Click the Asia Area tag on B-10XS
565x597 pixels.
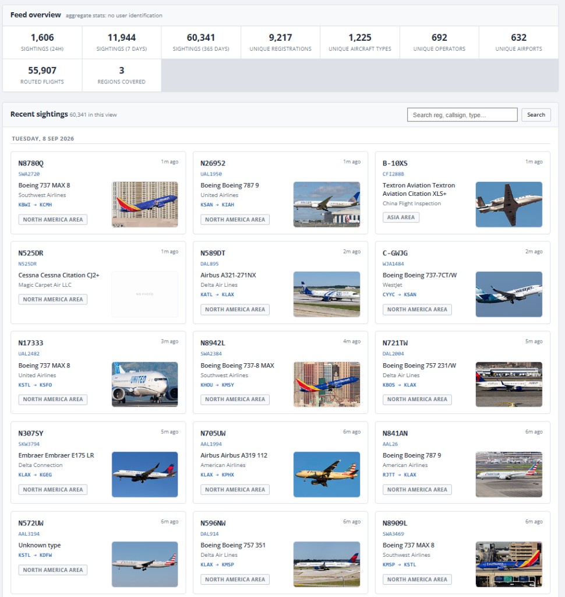(401, 217)
